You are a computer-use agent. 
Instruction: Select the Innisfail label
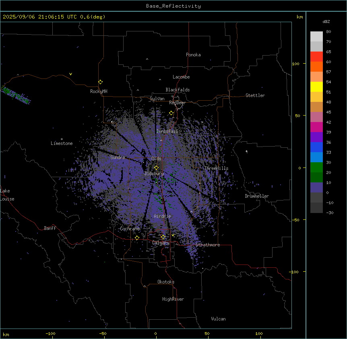point(167,131)
